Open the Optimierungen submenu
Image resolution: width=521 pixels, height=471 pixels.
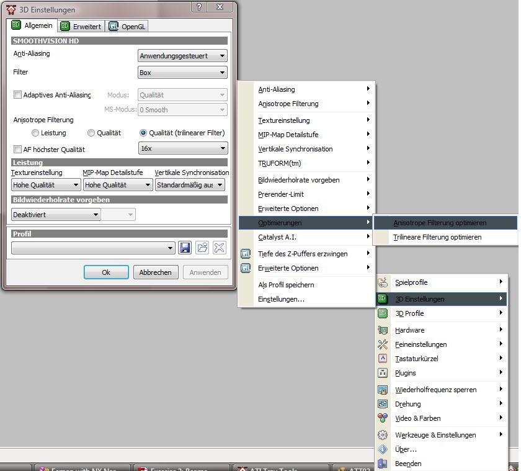tap(307, 223)
